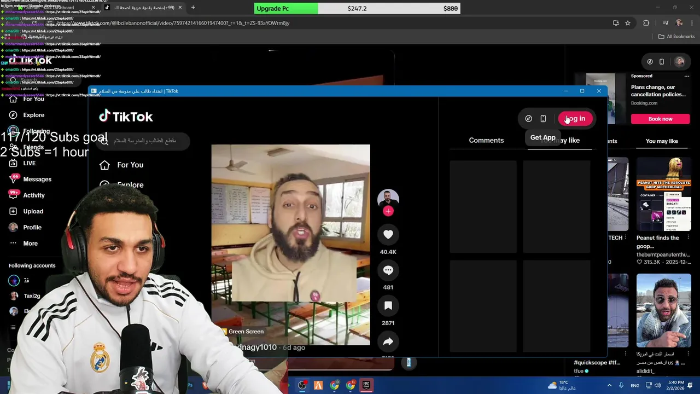Click the phone Get App icon in the popup
700x394 pixels.
click(x=543, y=118)
